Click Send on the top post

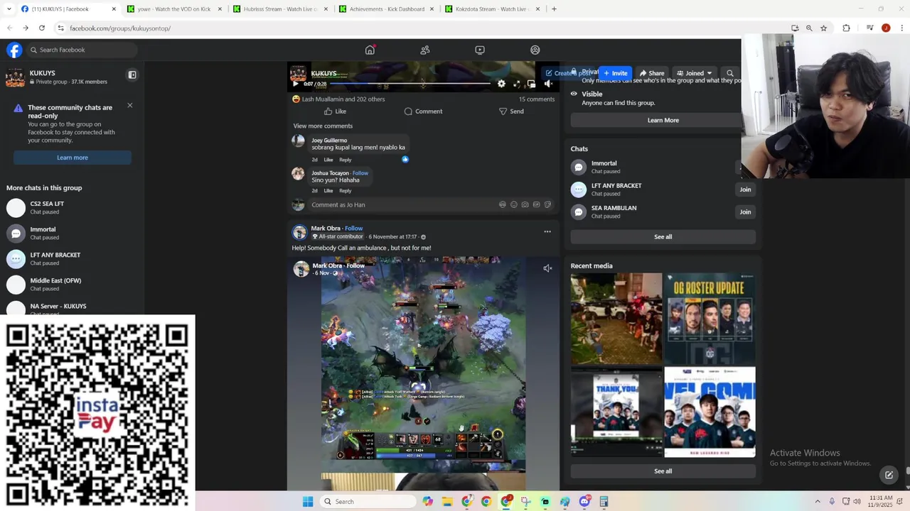click(511, 111)
